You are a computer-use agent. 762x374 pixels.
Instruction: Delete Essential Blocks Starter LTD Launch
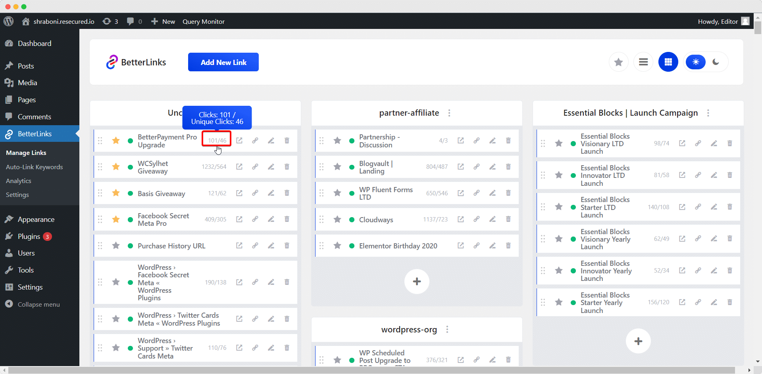tap(729, 207)
